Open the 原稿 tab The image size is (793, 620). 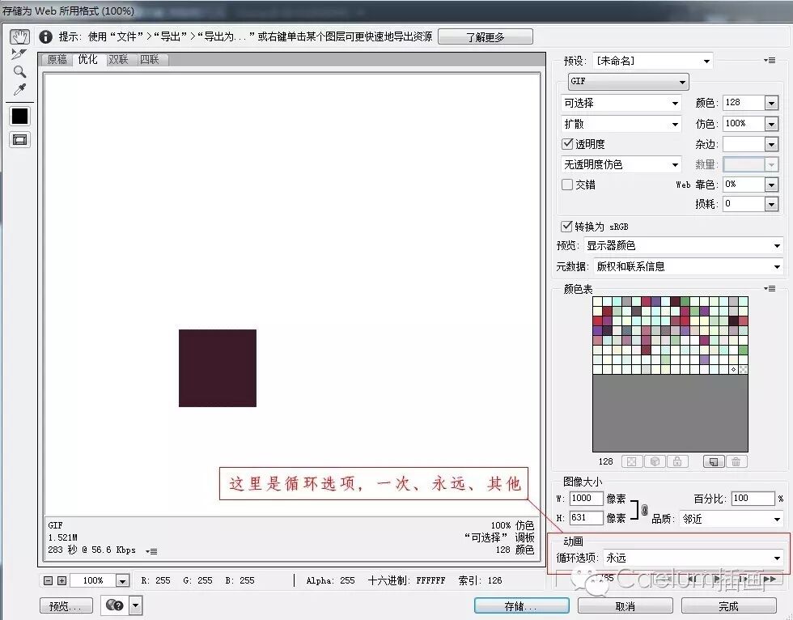56,59
